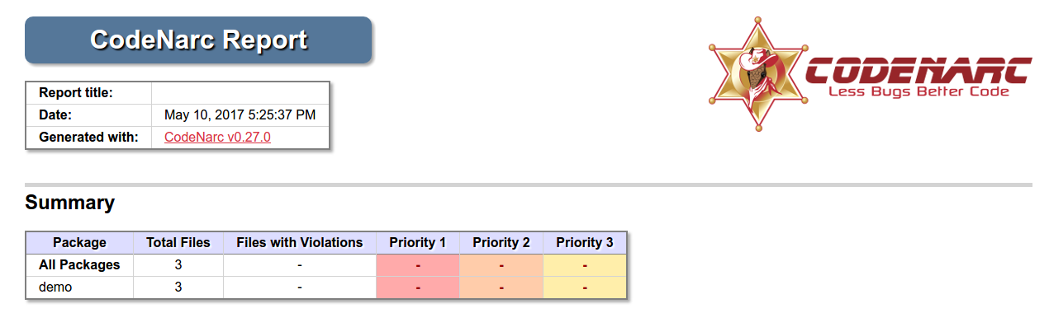Click the Files with Violations header
Viewport: 1049px width, 327px height.
click(x=300, y=243)
